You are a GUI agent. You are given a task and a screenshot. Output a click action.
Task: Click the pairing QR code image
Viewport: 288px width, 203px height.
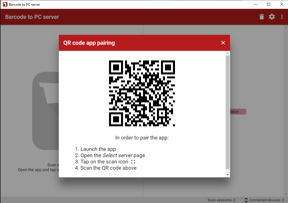pyautogui.click(x=142, y=93)
